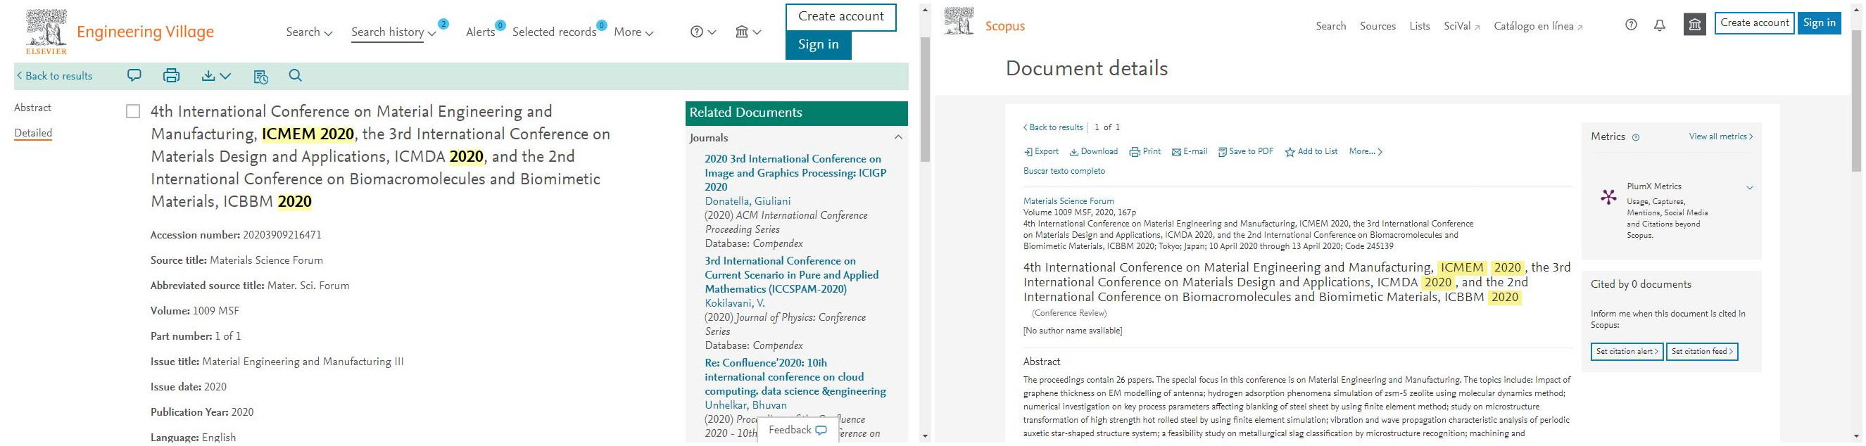Open the Search history dropdown
Screen dimensions: 1866x446
[394, 32]
